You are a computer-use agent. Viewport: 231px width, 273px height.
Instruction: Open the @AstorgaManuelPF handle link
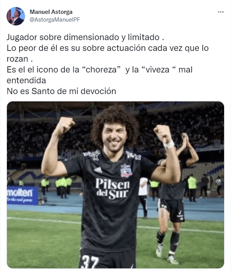[x=55, y=20]
